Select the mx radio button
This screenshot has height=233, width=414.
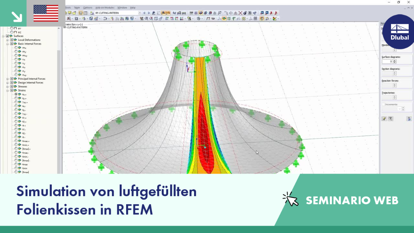(x=16, y=48)
